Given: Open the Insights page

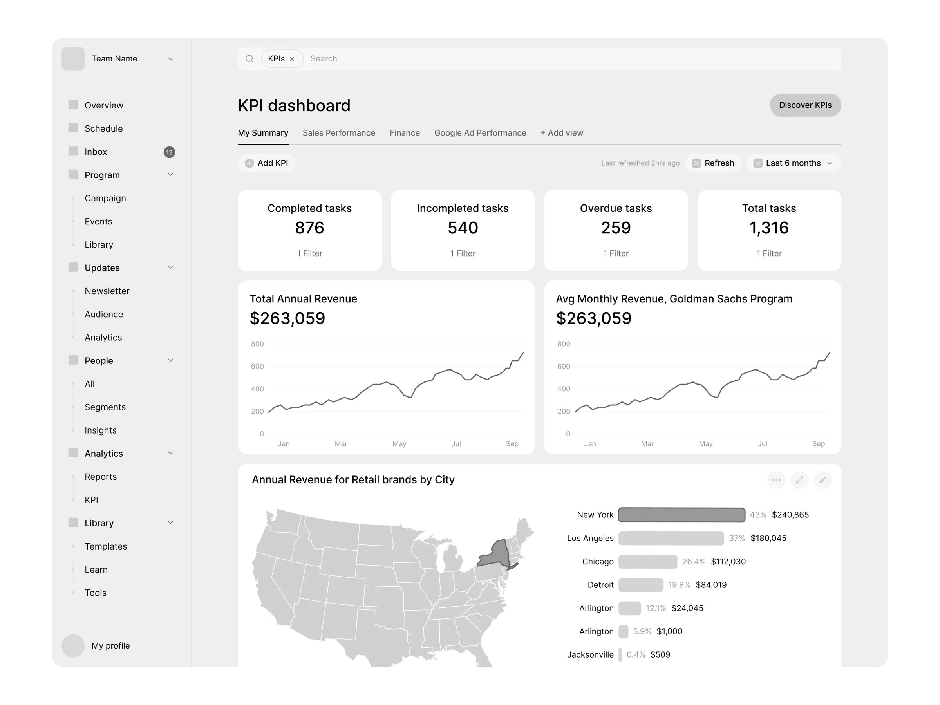Looking at the screenshot, I should [100, 430].
